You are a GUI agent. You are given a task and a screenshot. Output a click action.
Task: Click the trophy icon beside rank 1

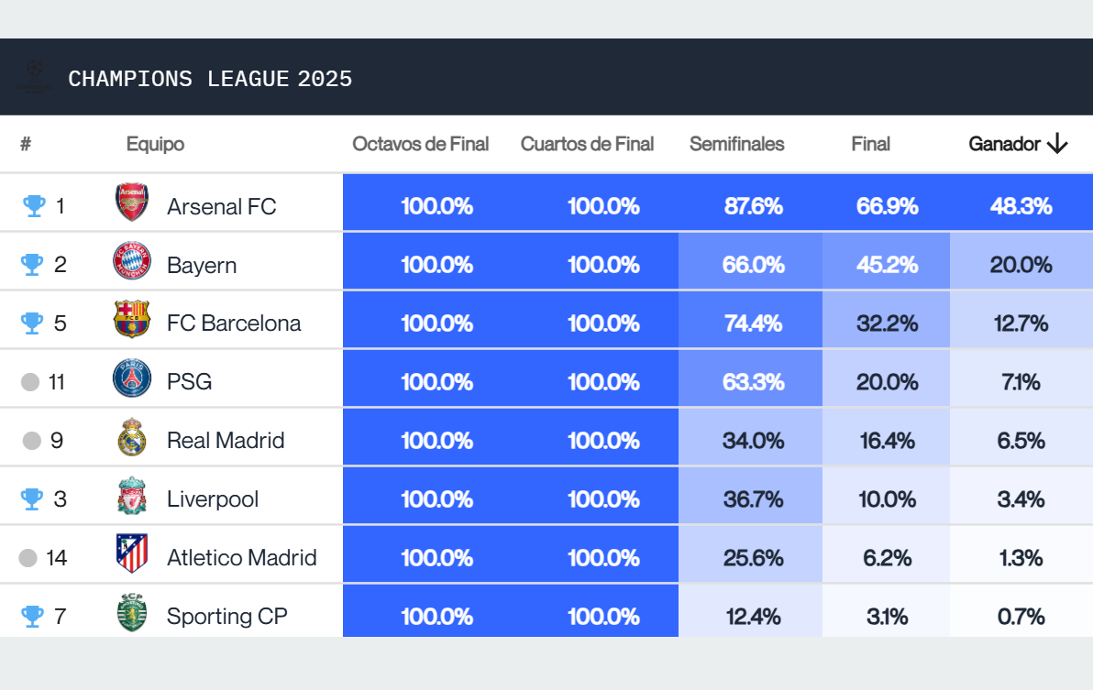(x=31, y=205)
